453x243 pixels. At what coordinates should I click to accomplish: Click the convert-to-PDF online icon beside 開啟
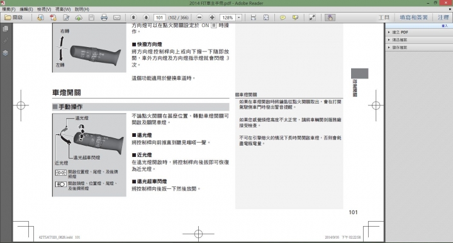point(40,18)
